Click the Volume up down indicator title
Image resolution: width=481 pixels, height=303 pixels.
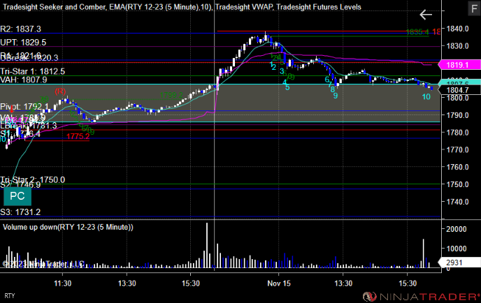pos(68,227)
